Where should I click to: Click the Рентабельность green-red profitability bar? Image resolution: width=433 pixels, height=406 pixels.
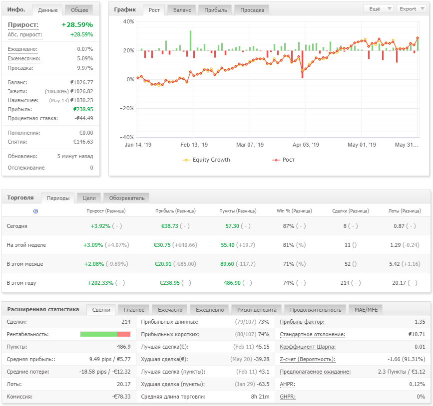[105, 334]
